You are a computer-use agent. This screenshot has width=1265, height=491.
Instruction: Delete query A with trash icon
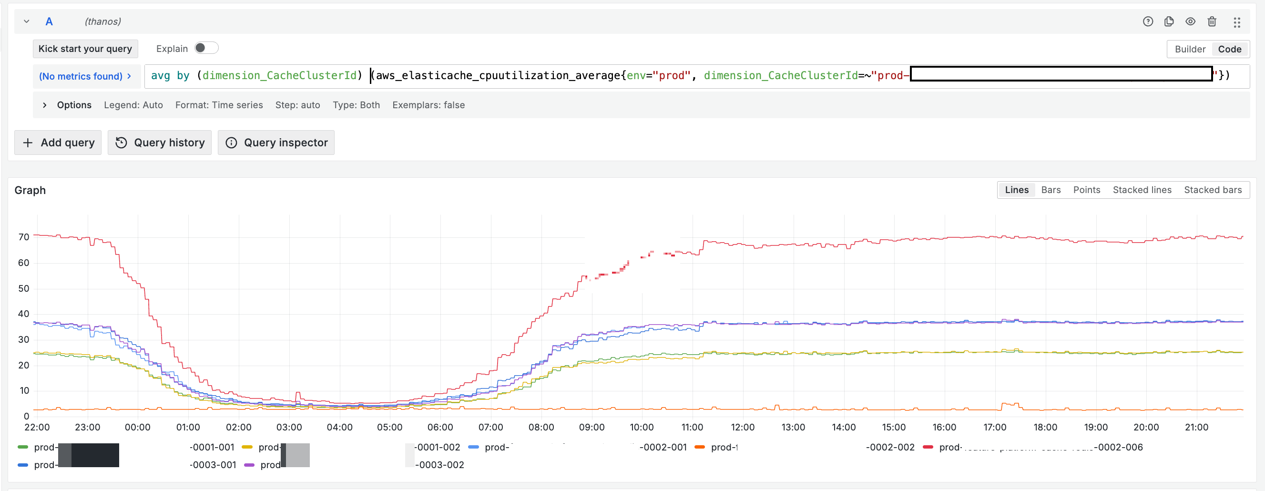(x=1212, y=21)
